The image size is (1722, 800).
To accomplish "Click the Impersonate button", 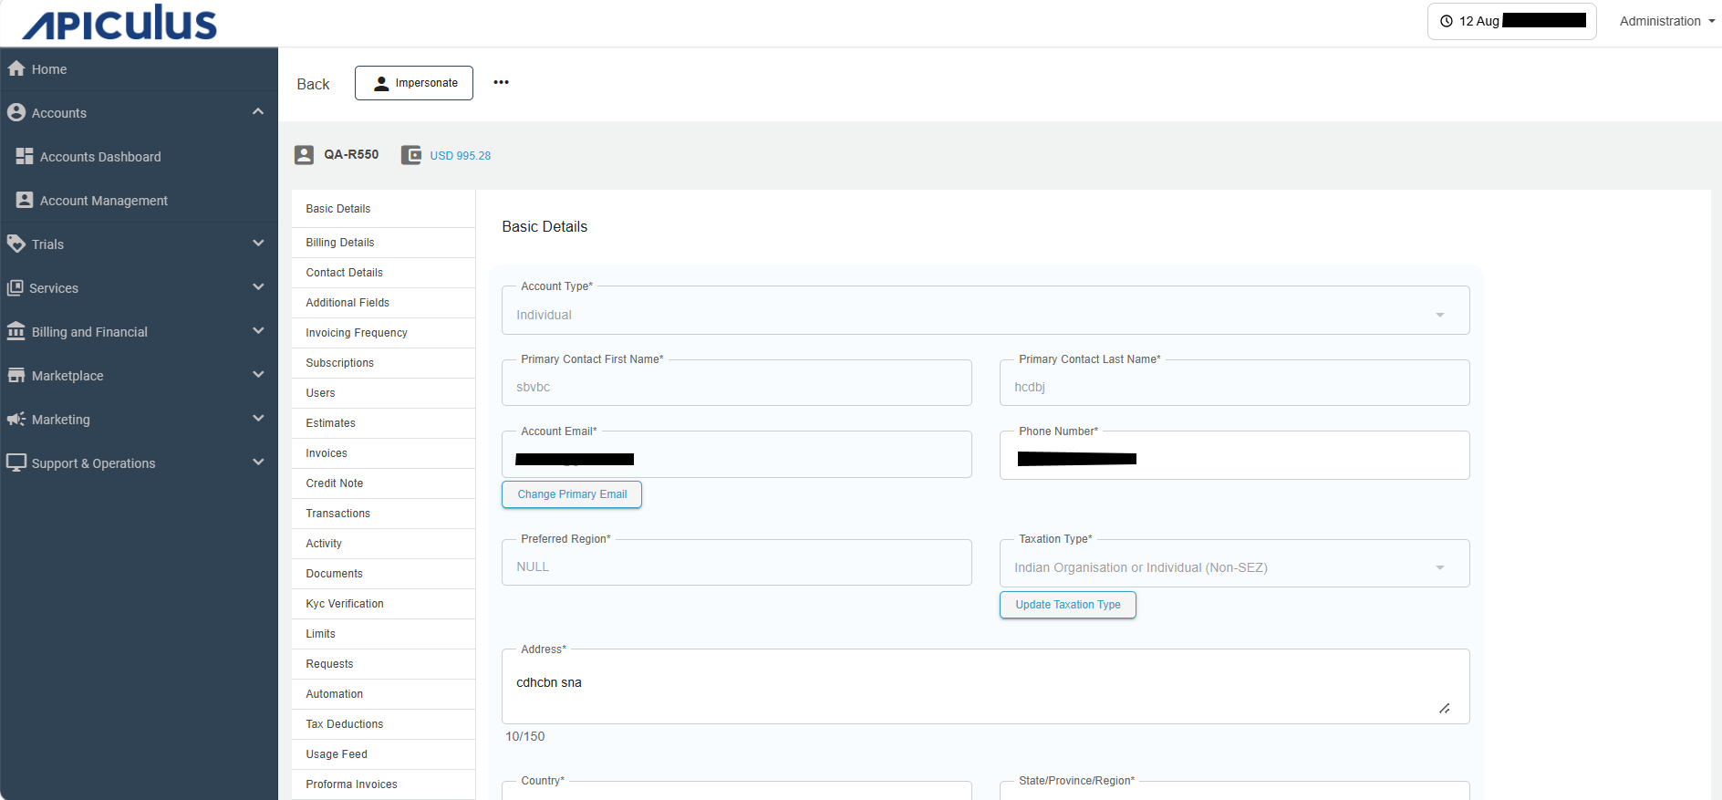I will click(x=414, y=83).
